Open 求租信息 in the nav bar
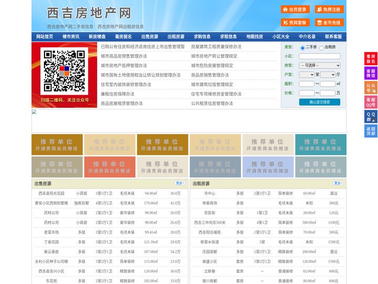Viewport: 378px width, 284px height. click(228, 37)
